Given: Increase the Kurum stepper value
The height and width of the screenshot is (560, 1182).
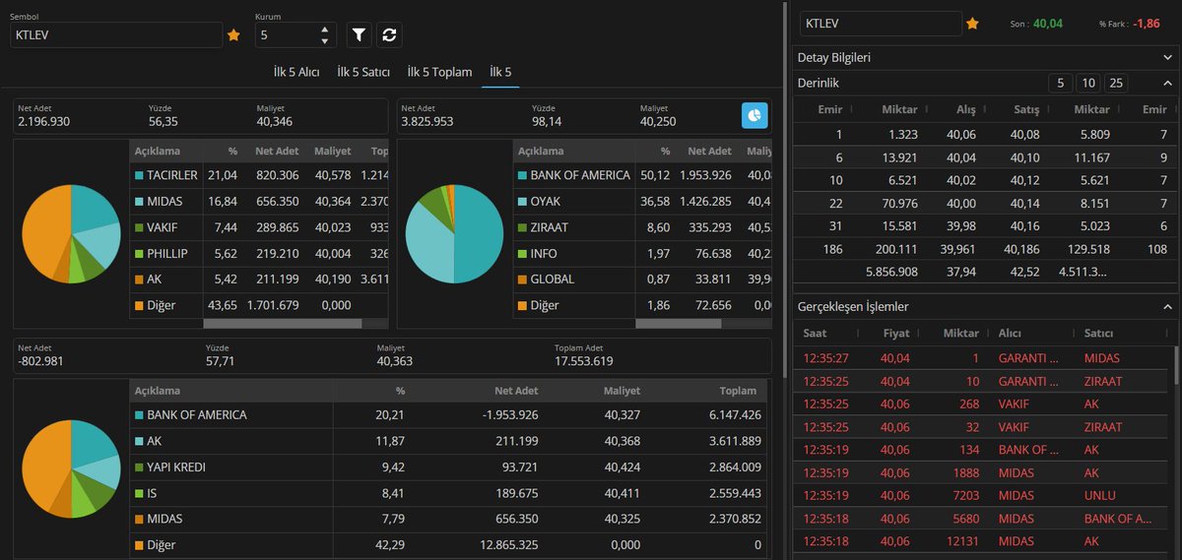Looking at the screenshot, I should click(325, 30).
